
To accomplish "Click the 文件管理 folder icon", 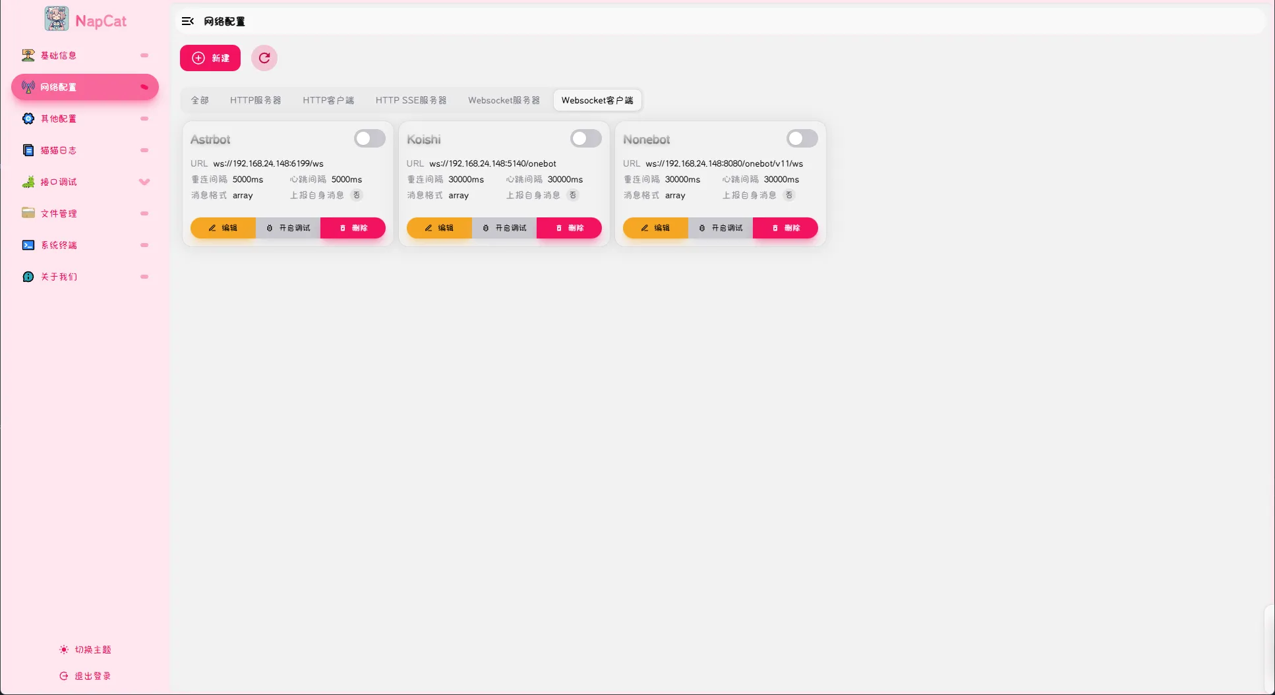I will 28,213.
